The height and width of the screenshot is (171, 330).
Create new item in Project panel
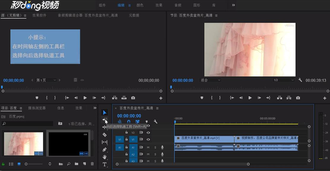84,164
